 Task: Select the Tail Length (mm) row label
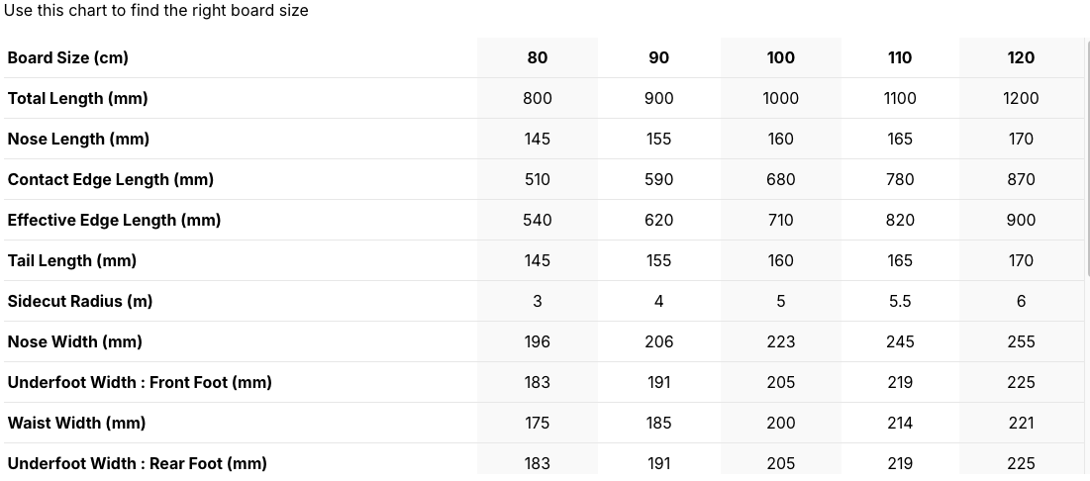[x=71, y=260]
